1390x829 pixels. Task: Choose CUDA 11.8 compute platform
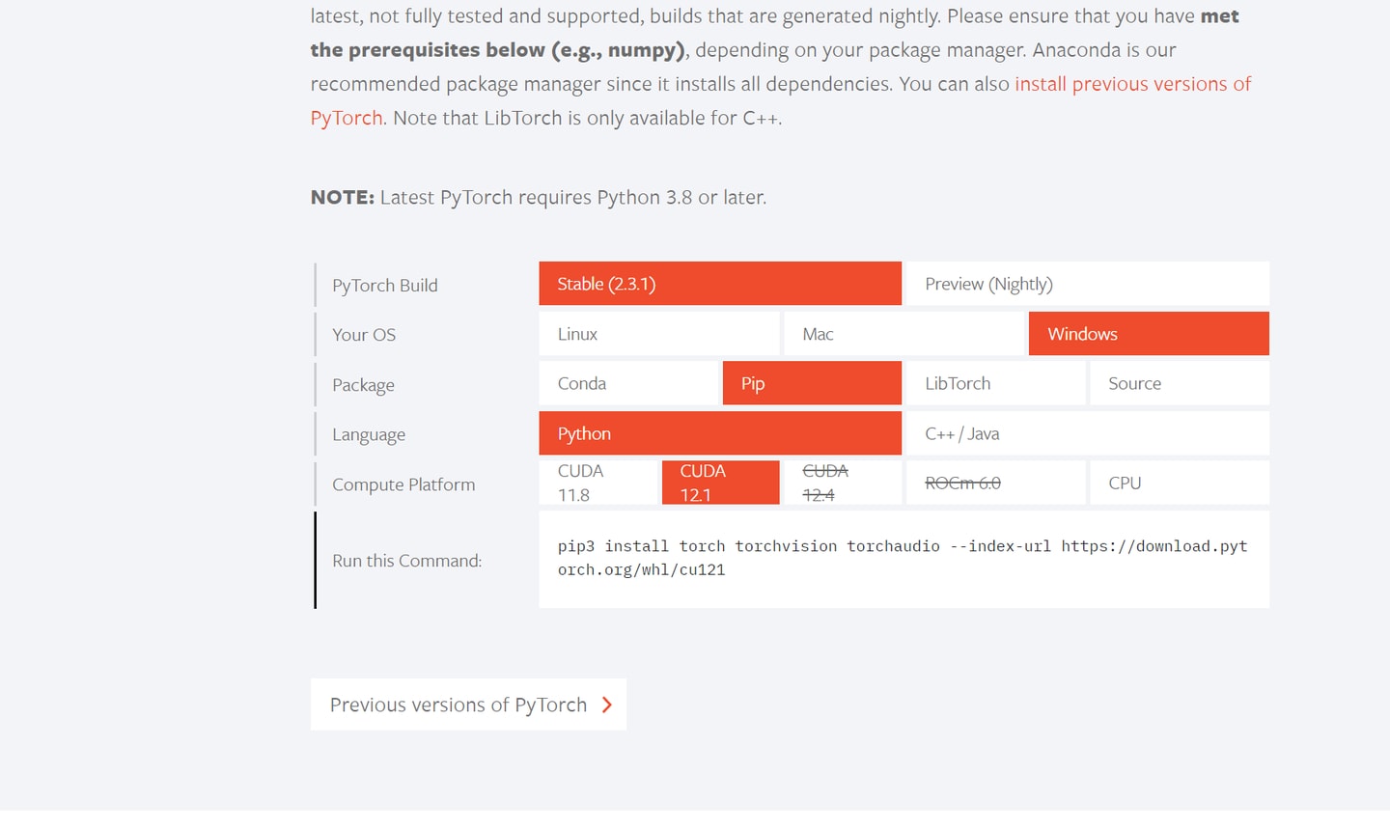point(598,483)
